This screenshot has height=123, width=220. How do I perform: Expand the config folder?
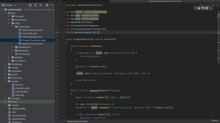pos(5,68)
